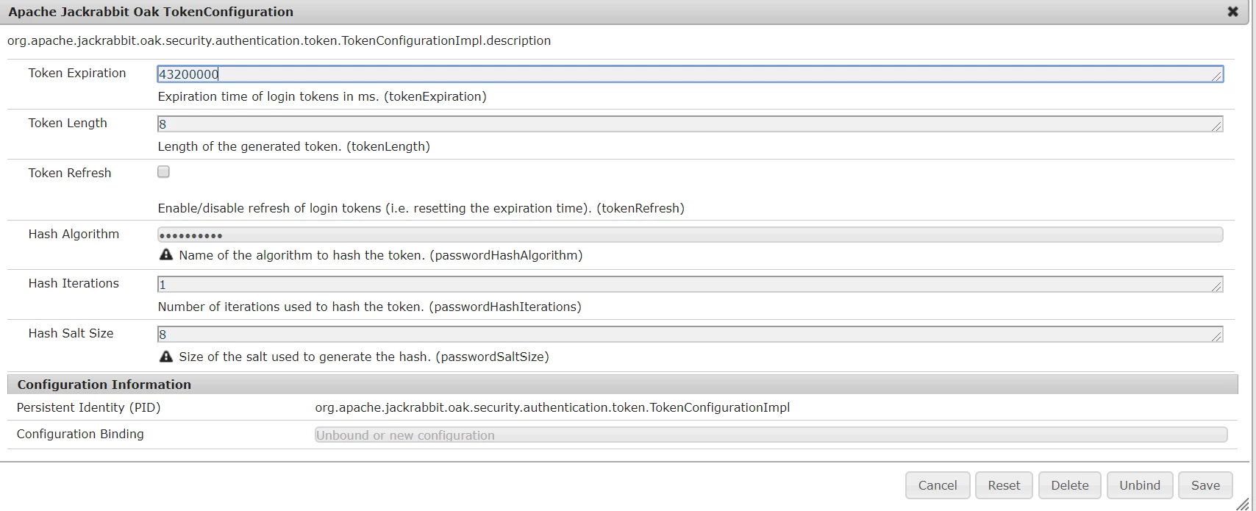
Task: Select the Hash Algorithm masked field
Action: [691, 235]
